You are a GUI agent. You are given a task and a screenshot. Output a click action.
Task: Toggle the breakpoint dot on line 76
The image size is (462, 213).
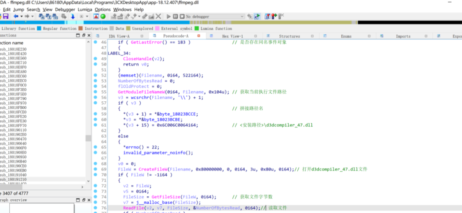tap(95, 208)
